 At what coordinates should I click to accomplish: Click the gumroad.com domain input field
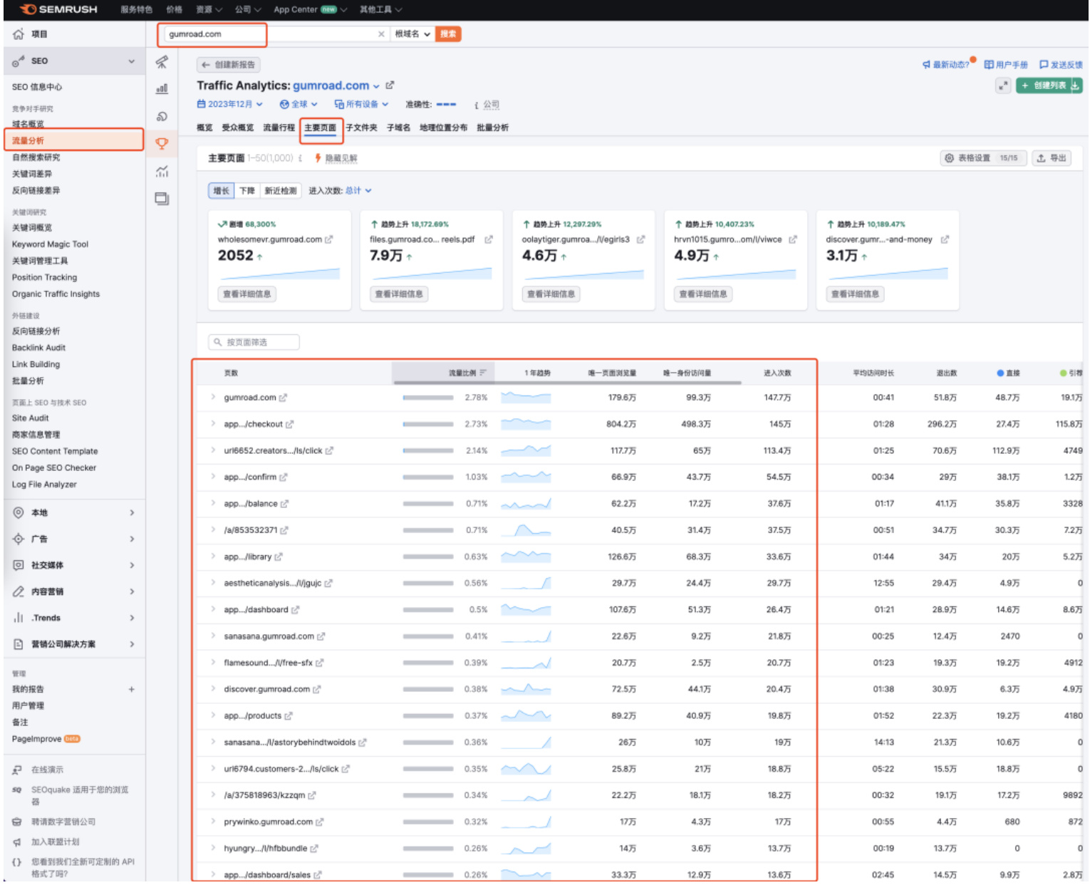point(269,34)
